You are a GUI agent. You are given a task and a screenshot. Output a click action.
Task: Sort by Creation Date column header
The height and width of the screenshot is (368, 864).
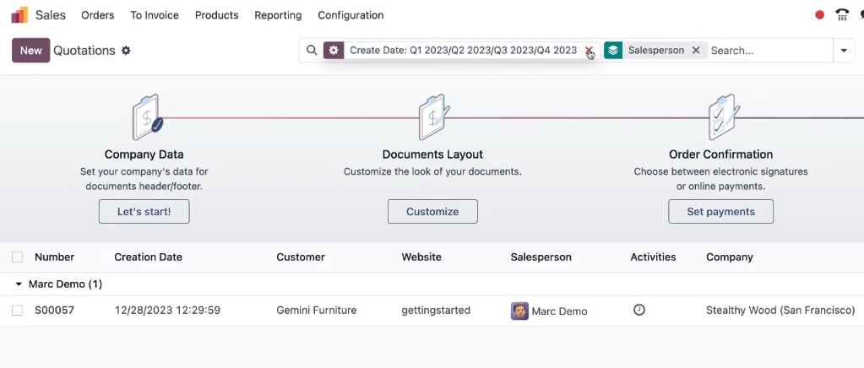(149, 257)
